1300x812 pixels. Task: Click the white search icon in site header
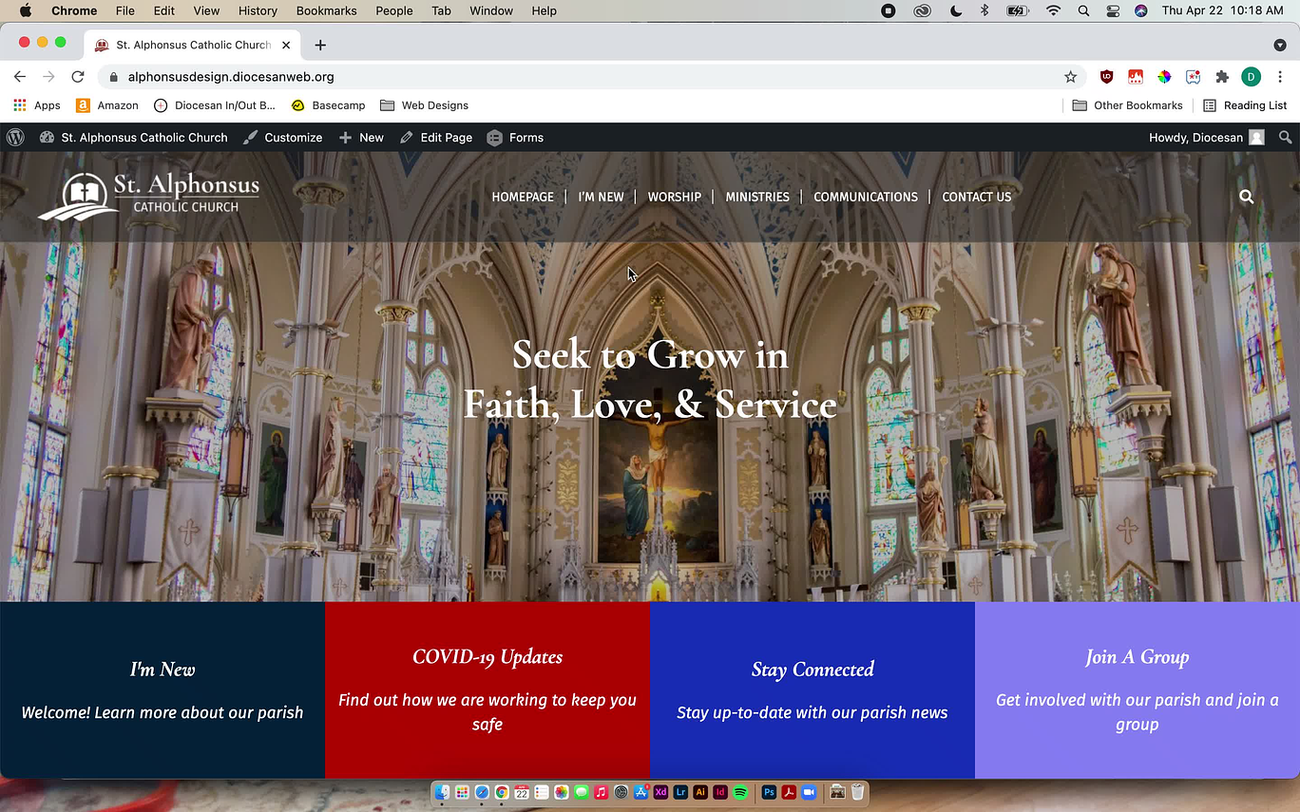coord(1246,197)
